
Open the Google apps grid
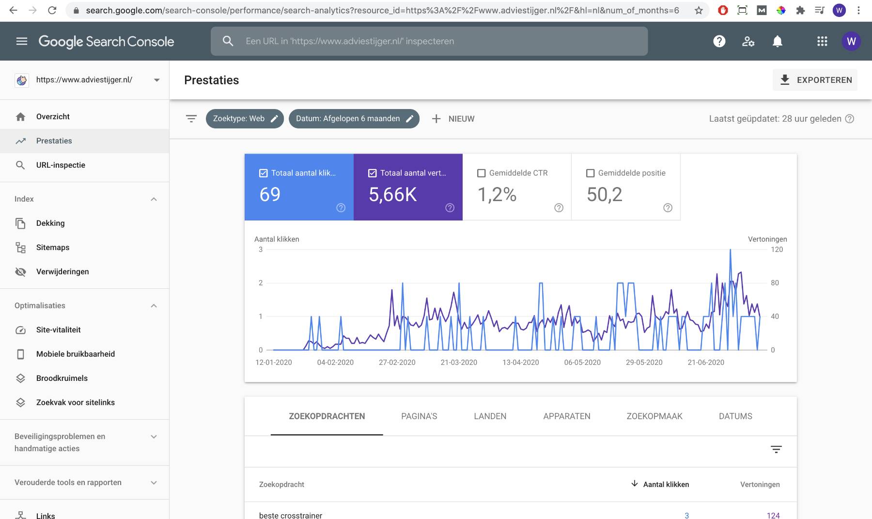[x=822, y=41]
